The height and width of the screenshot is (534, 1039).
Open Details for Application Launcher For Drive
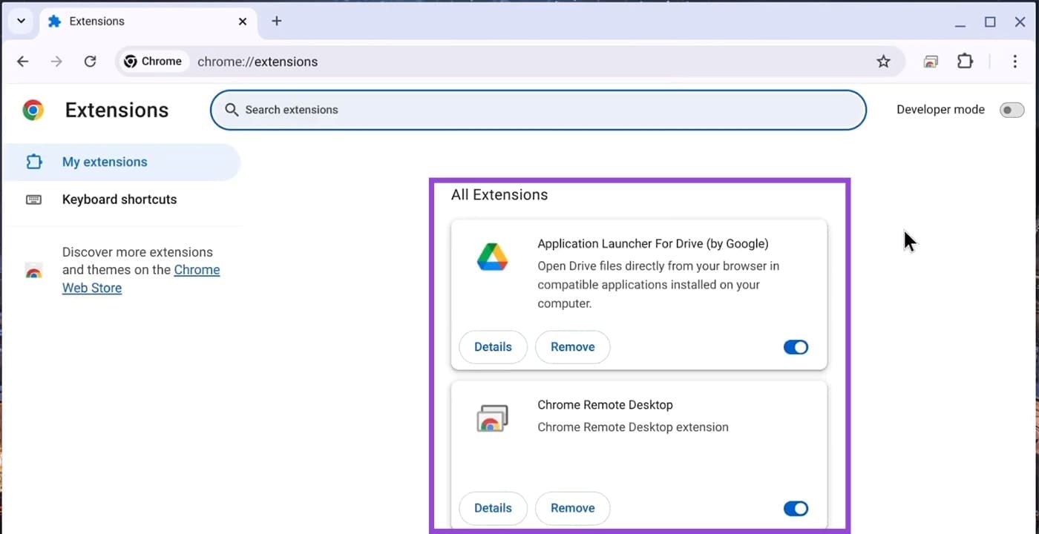[493, 347]
